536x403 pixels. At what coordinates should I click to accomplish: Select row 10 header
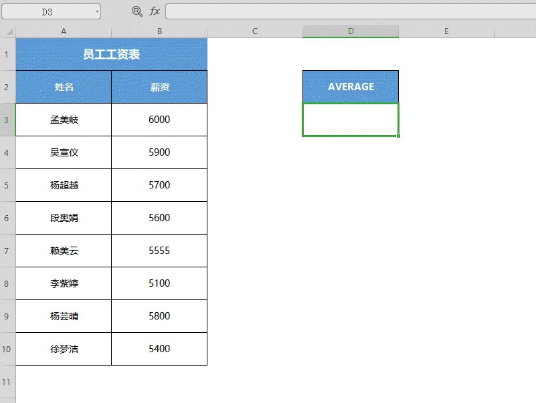[7, 350]
